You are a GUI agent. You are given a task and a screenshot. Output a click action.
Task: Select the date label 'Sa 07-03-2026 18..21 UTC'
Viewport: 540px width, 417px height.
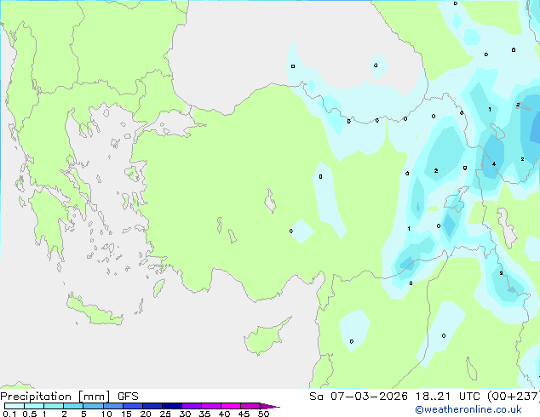[x=393, y=397]
